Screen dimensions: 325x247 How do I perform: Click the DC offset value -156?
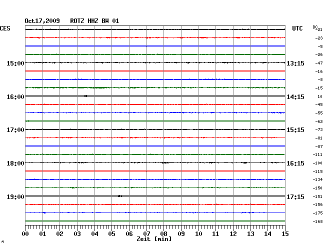pyautogui.click(x=317, y=204)
